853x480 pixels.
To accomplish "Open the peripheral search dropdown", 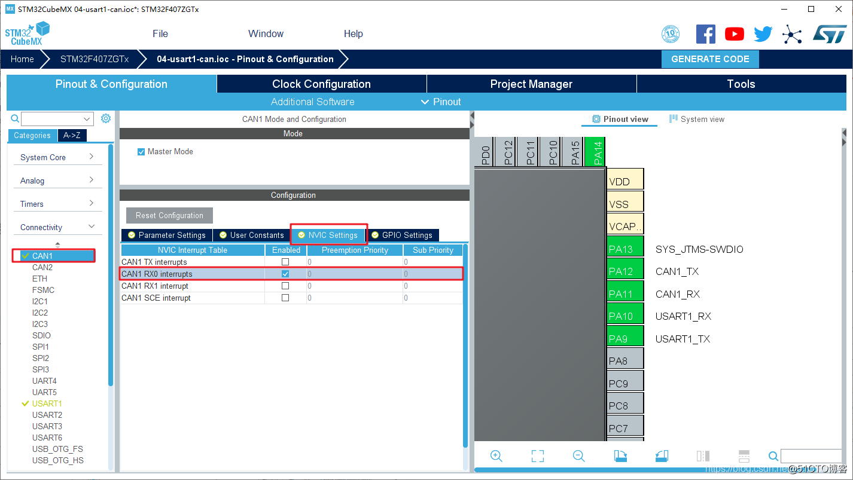I will [x=87, y=119].
